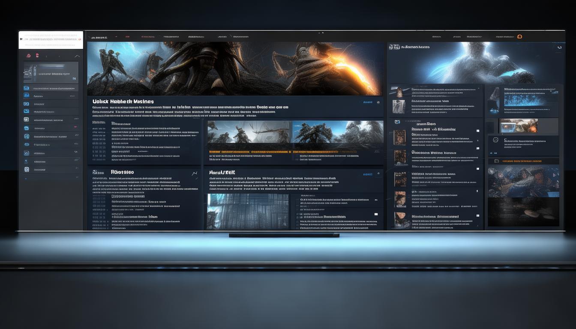Expand the Rbiot9900 panel using its header arrow
576x329 pixels.
[195, 173]
